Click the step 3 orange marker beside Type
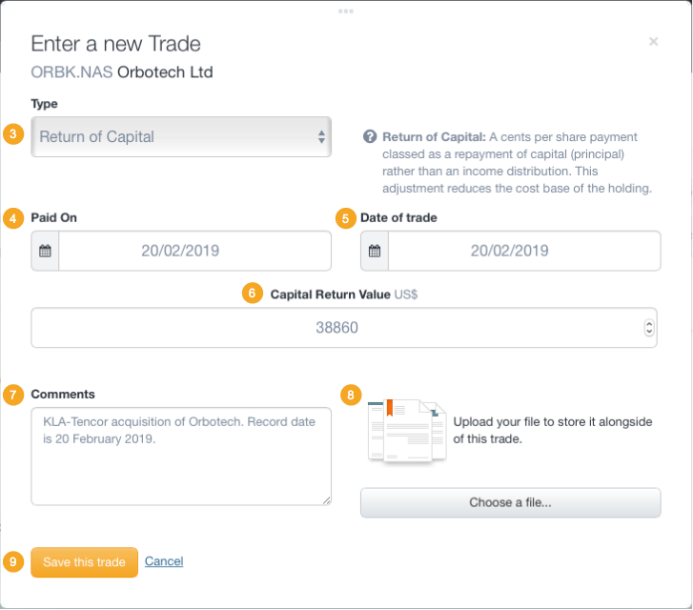The width and height of the screenshot is (693, 610). [x=13, y=133]
